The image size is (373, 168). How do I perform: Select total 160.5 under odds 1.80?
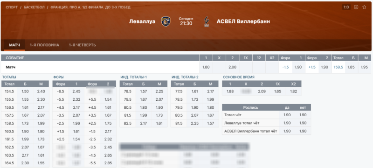[41, 131]
